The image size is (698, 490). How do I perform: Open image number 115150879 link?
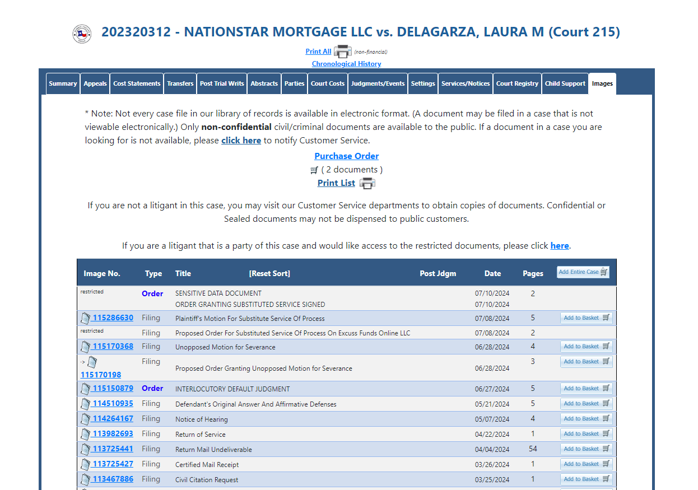click(113, 389)
